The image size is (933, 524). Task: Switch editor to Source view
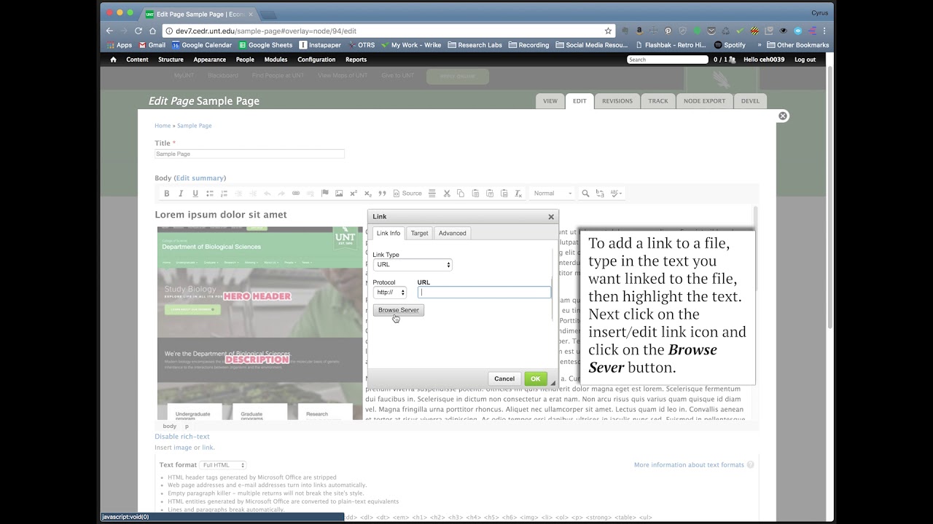coord(407,194)
